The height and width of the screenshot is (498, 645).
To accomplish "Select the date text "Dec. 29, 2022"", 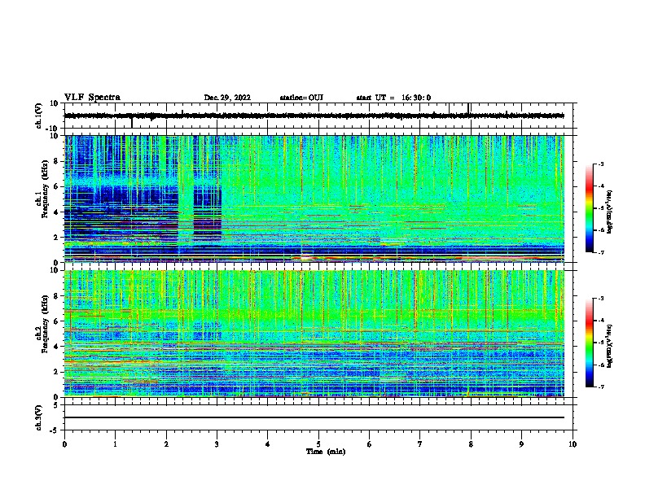I will 227,98.
